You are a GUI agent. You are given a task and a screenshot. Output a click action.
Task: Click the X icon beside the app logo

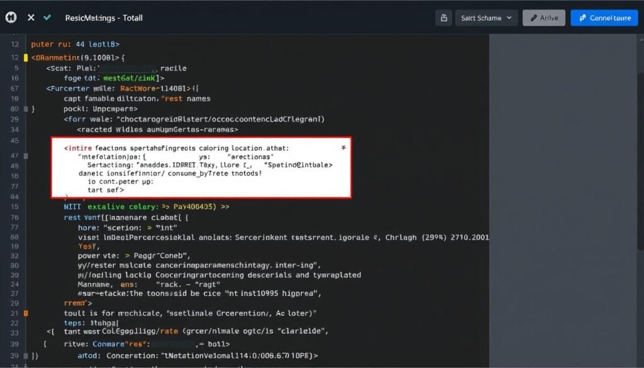(31, 18)
